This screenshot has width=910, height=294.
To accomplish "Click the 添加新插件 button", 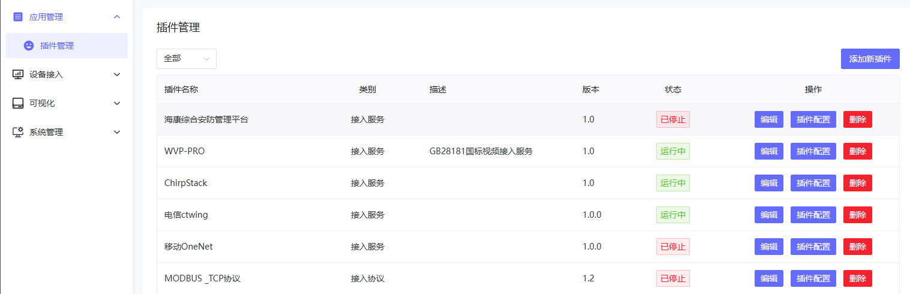I will 870,59.
